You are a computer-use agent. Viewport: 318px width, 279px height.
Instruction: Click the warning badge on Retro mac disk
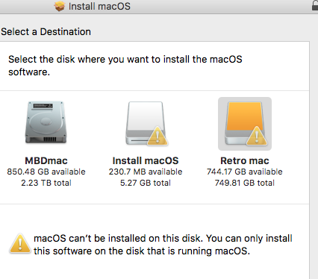click(x=257, y=136)
